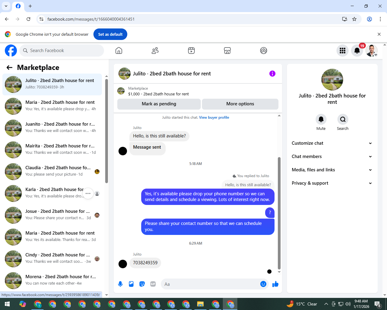Click the listing house thumbnail in right panel
Screen dimensions: 387x310
point(332,80)
